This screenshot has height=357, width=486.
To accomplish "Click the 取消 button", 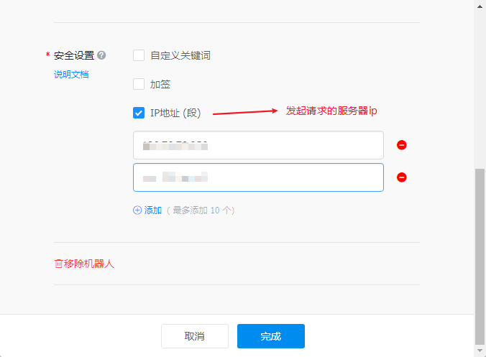I will pos(195,336).
